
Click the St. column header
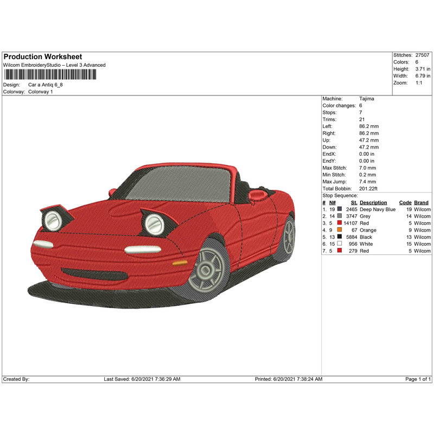354,202
